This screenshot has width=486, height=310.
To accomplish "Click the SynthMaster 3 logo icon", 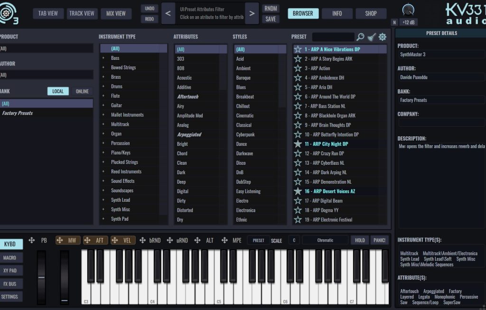I will 8,14.
